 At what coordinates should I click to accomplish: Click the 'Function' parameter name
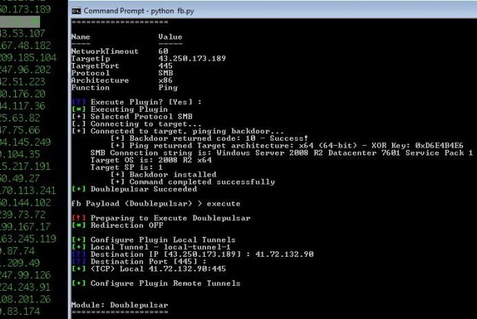[91, 88]
